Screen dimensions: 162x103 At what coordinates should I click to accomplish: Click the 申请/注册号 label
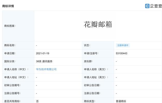91,53
